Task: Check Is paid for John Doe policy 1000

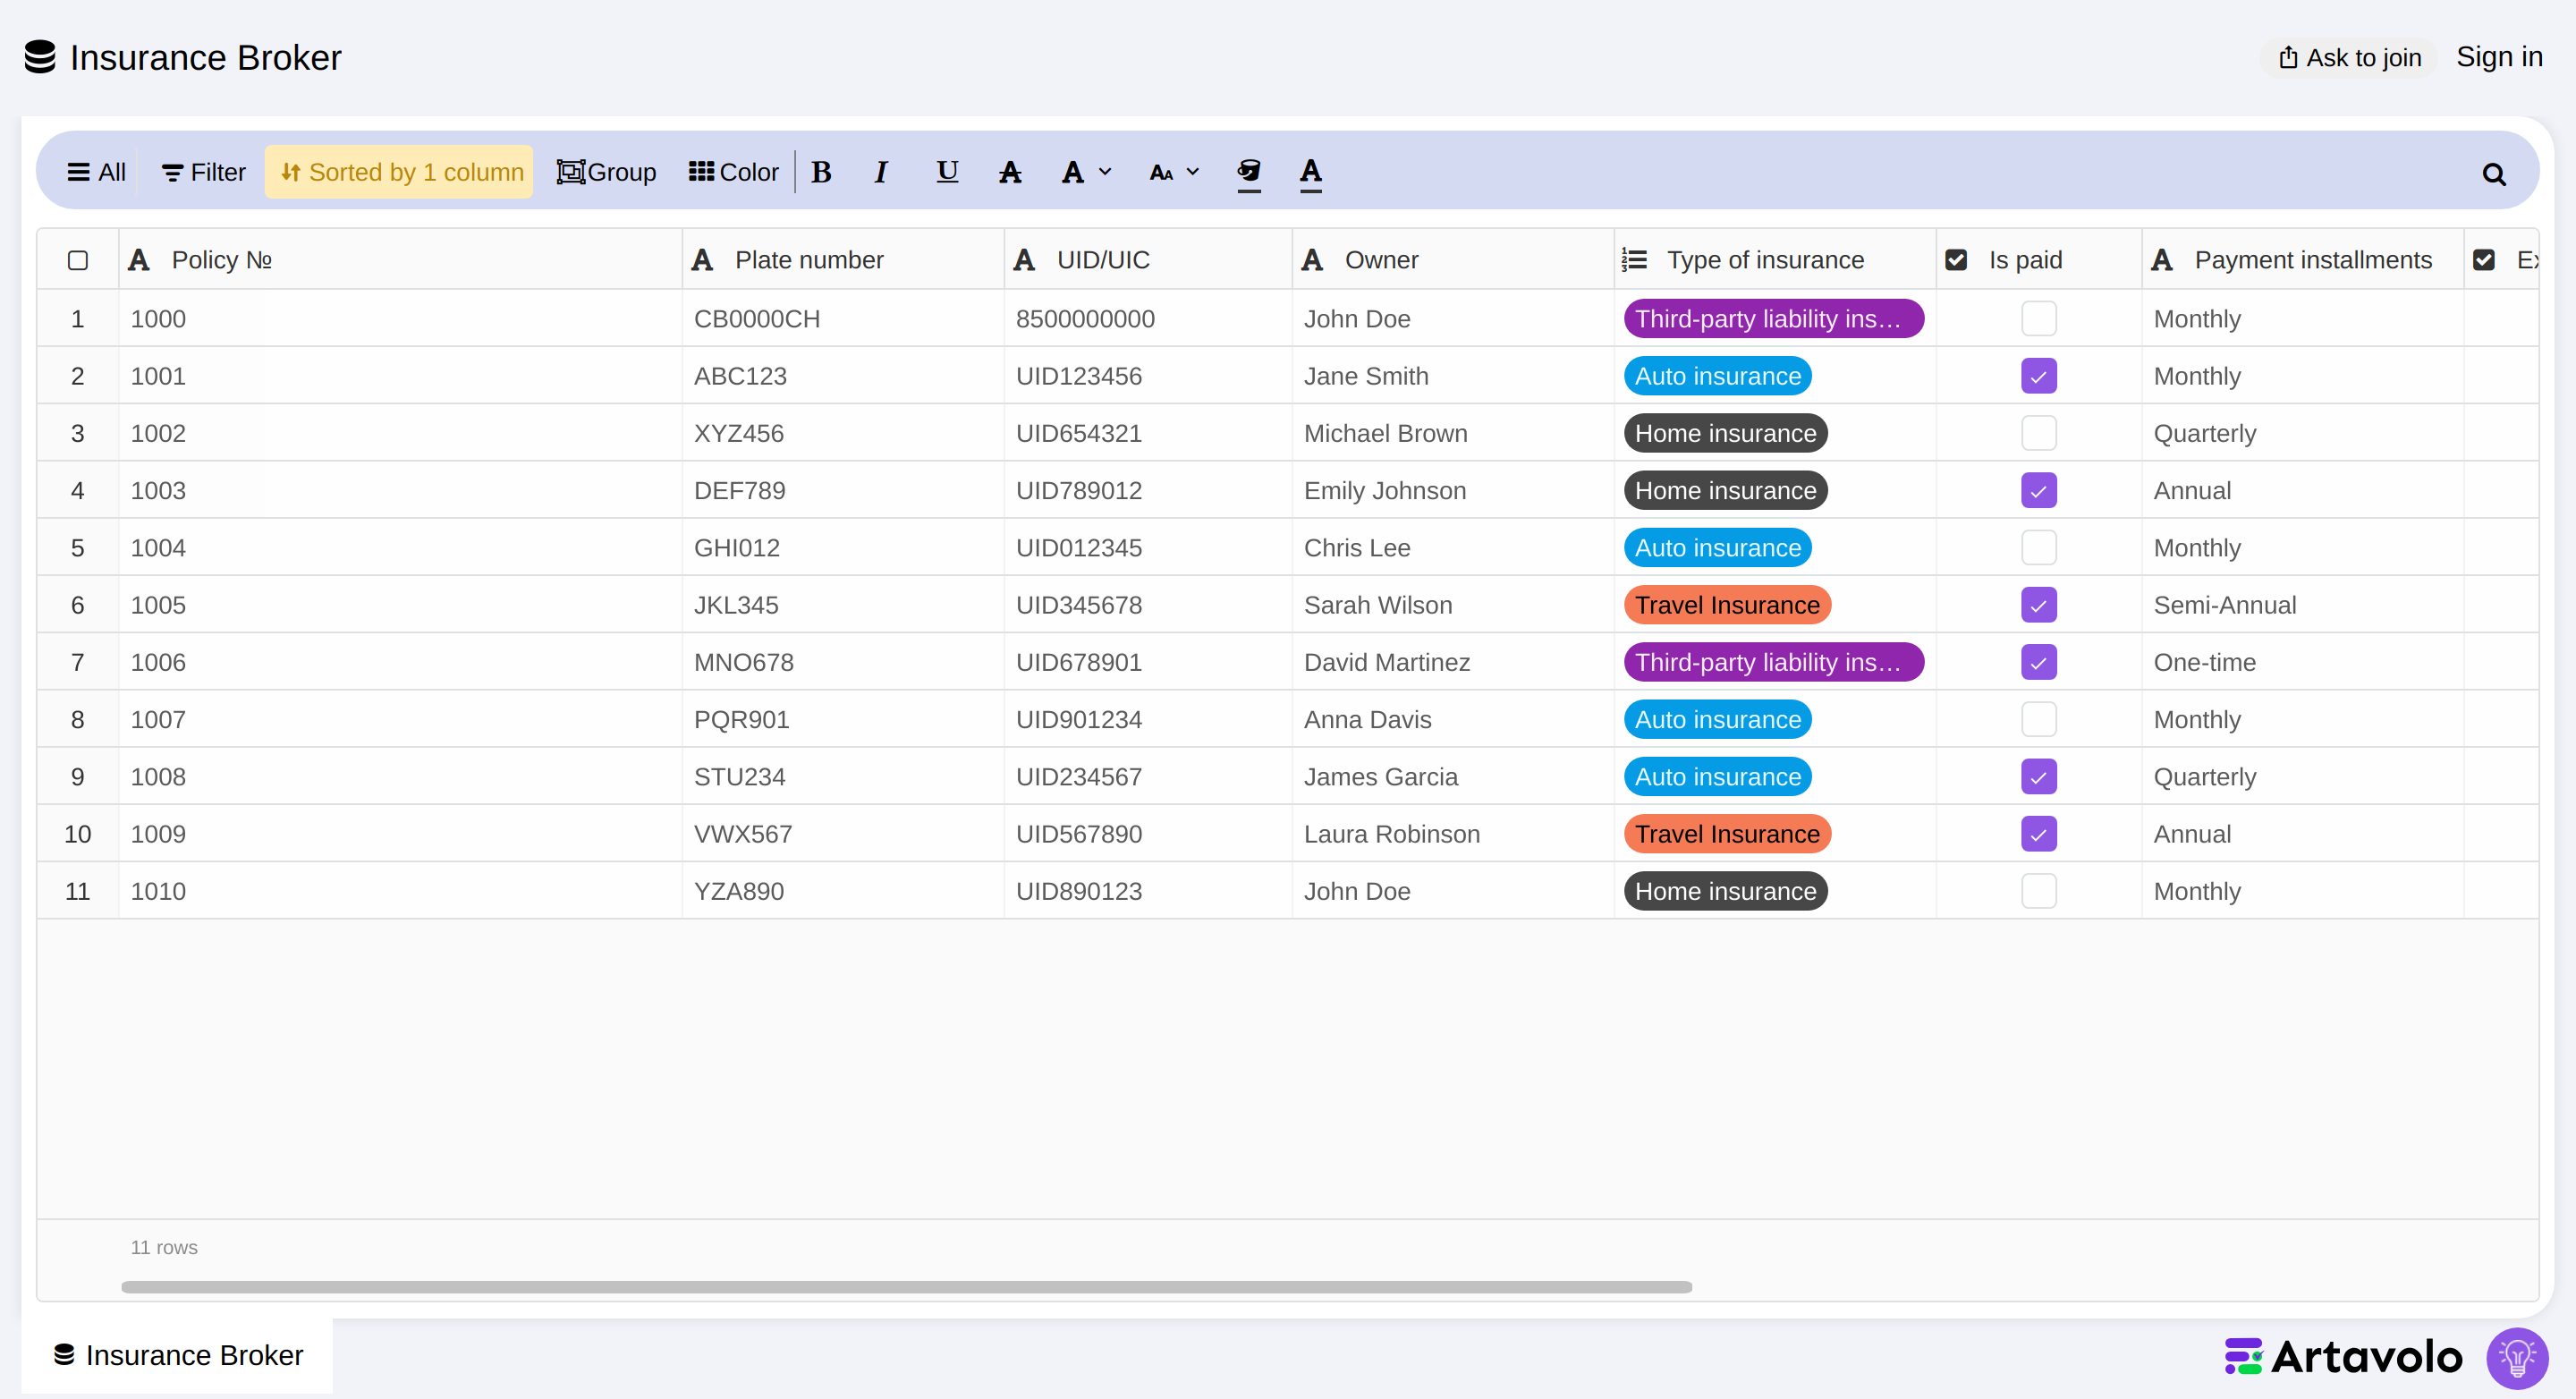Action: pyautogui.click(x=2038, y=319)
